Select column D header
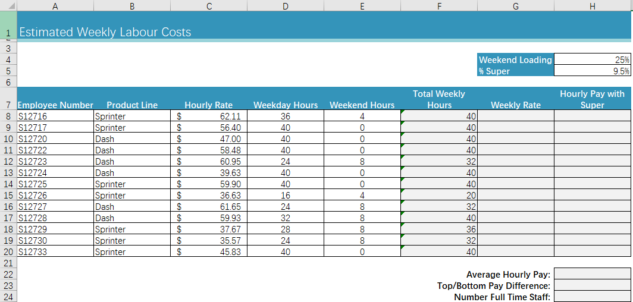The height and width of the screenshot is (302, 633). click(286, 5)
